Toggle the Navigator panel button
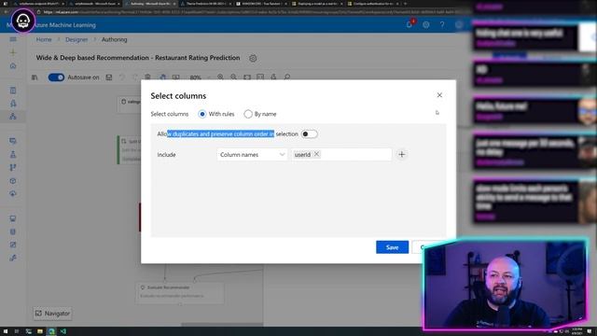The image size is (597, 336). (x=52, y=314)
